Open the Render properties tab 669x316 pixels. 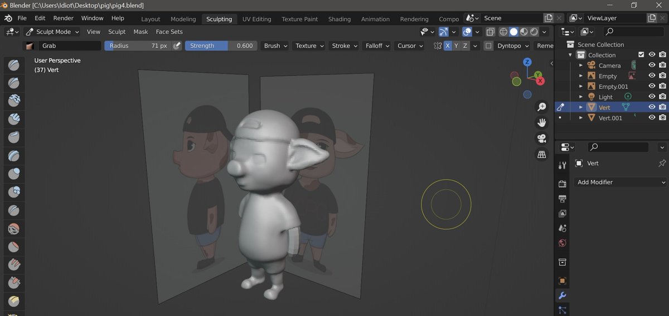point(562,184)
